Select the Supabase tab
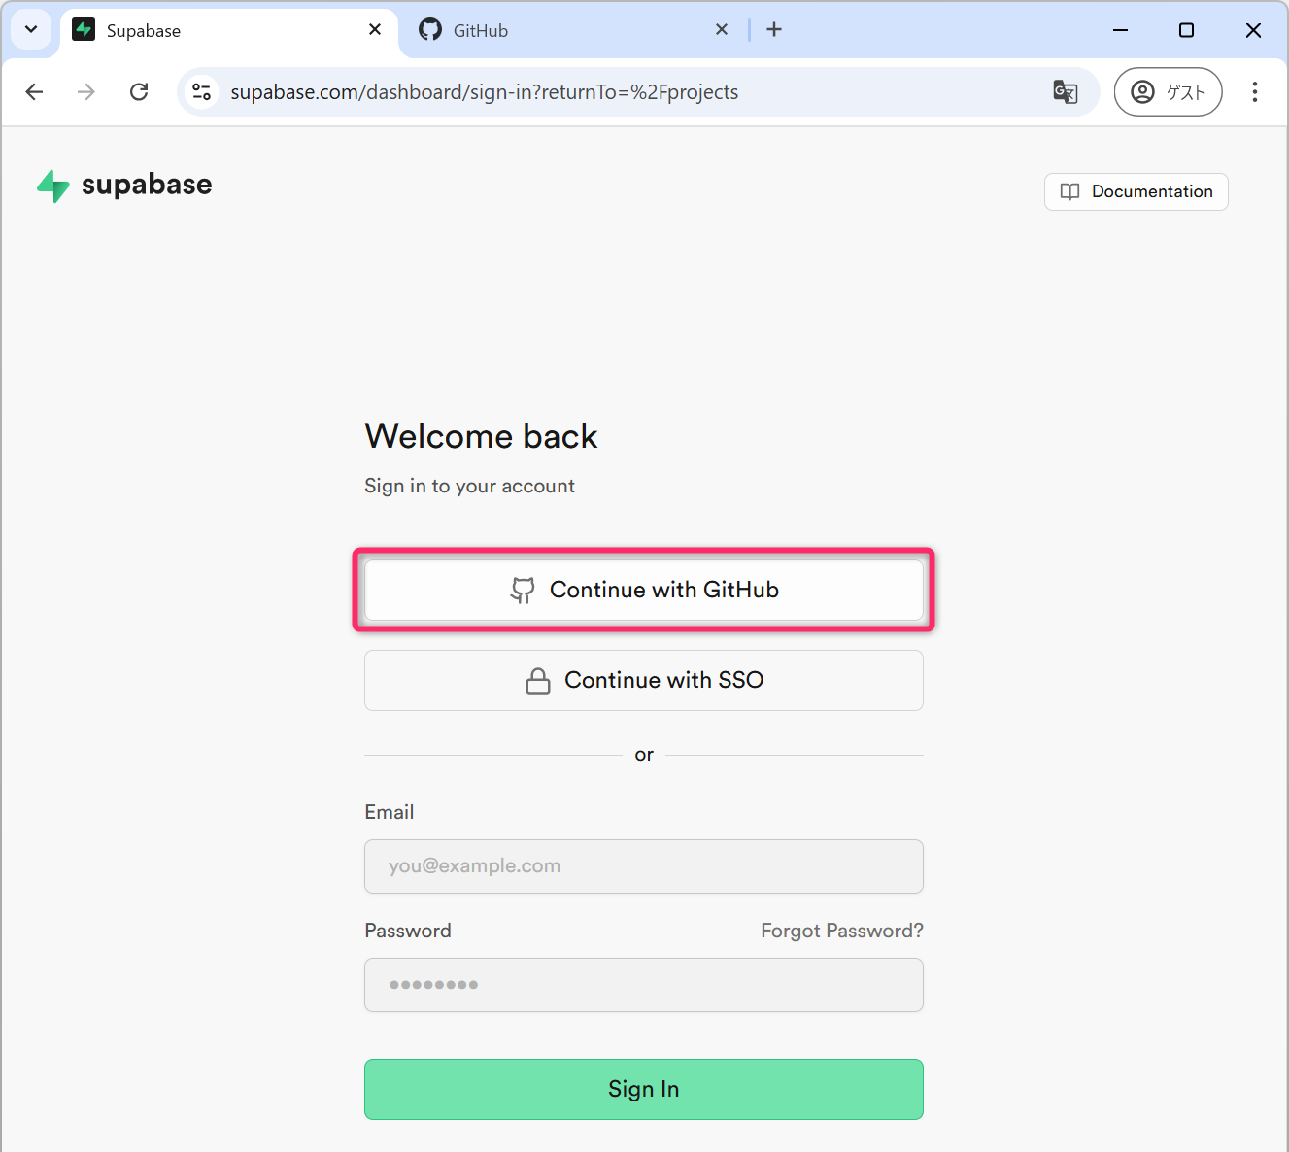This screenshot has width=1289, height=1152. point(214,30)
